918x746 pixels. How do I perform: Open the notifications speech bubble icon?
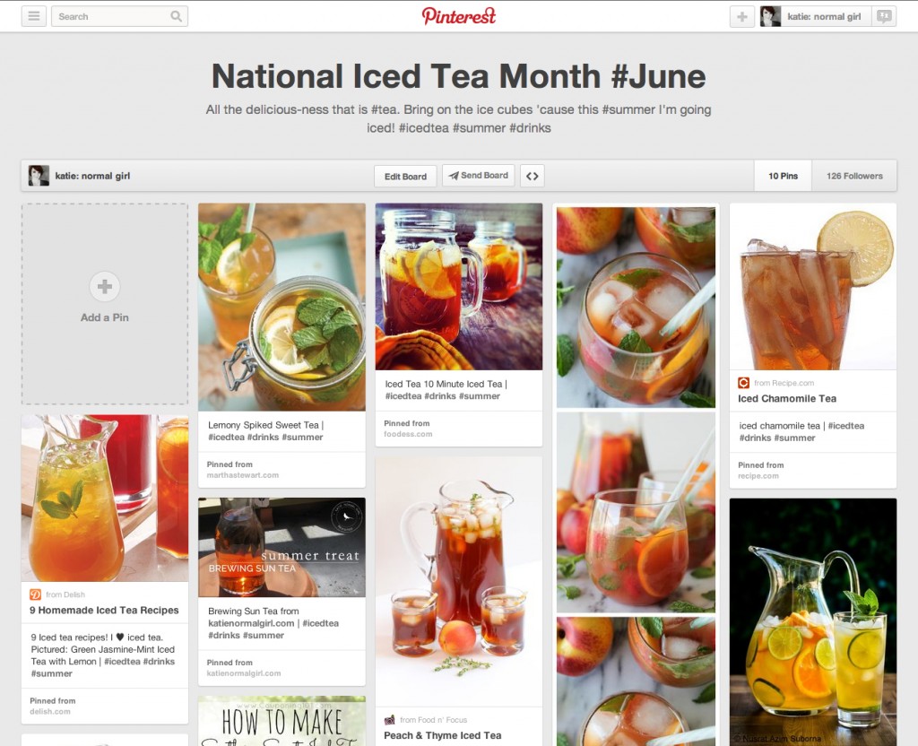click(884, 16)
